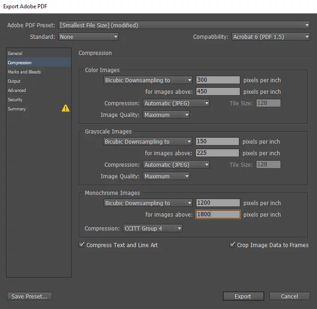Toggle Compress Text and Line Art checkbox
This screenshot has height=309, width=317.
pos(81,245)
